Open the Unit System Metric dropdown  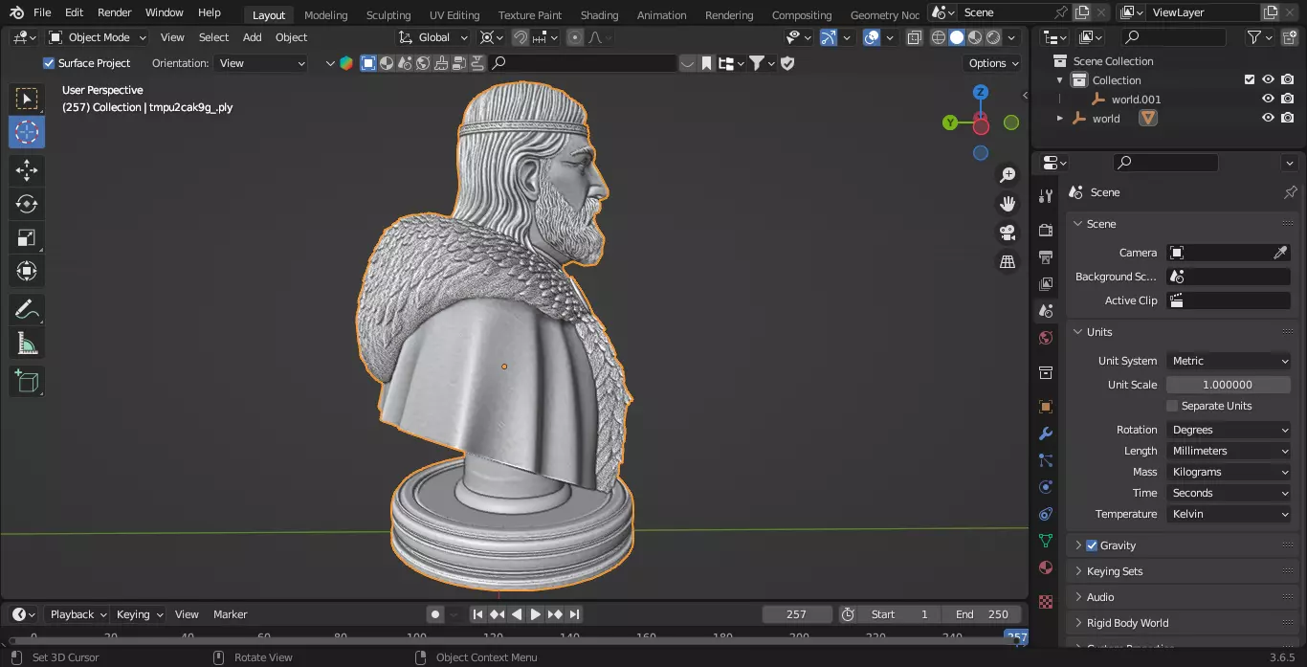point(1229,361)
